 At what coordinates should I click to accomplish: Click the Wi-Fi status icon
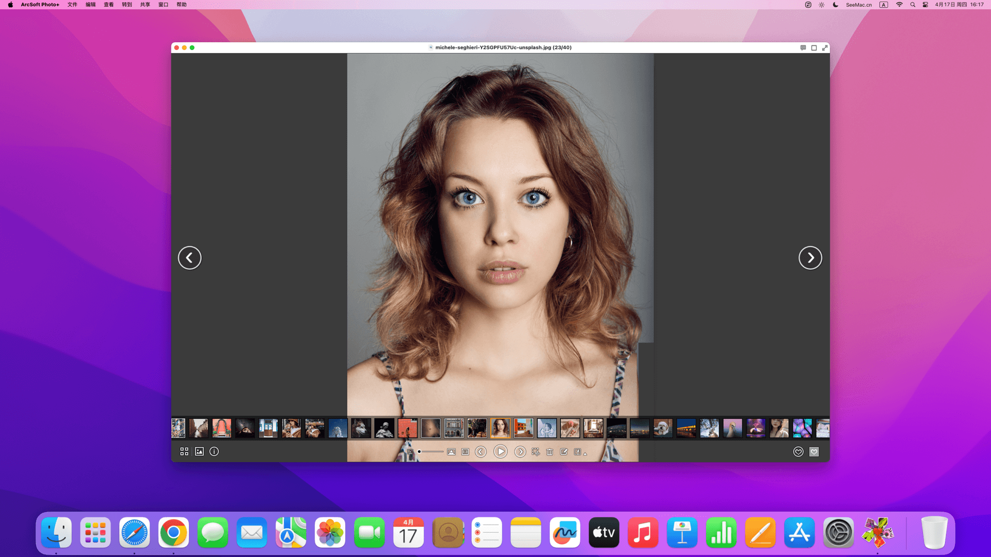point(899,5)
